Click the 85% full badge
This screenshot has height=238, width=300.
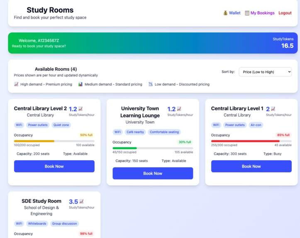(283, 135)
